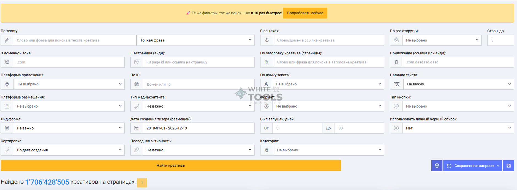Open the 'Сортировка' dropdown
Screen dimensions: 517x190
click(69, 150)
